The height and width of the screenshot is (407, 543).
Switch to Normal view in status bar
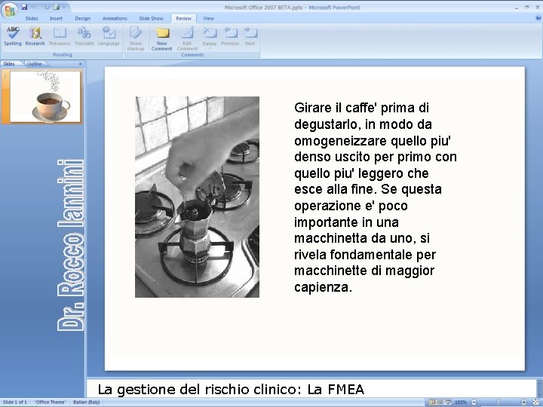(432, 402)
